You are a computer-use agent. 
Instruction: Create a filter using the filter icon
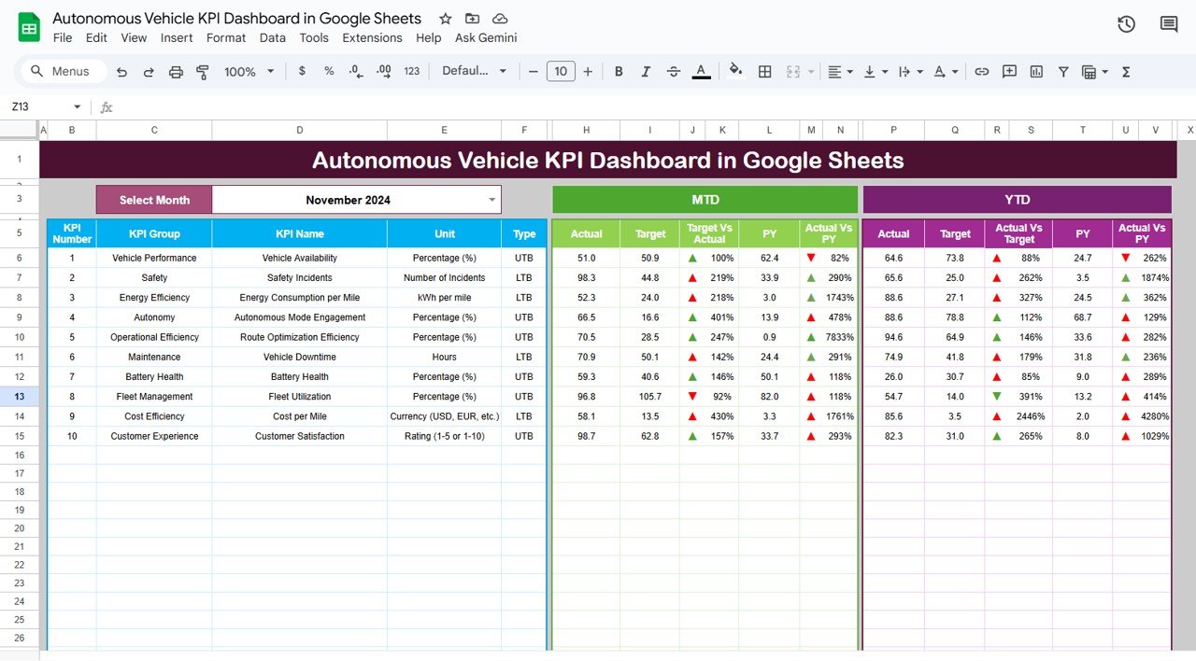(1064, 71)
